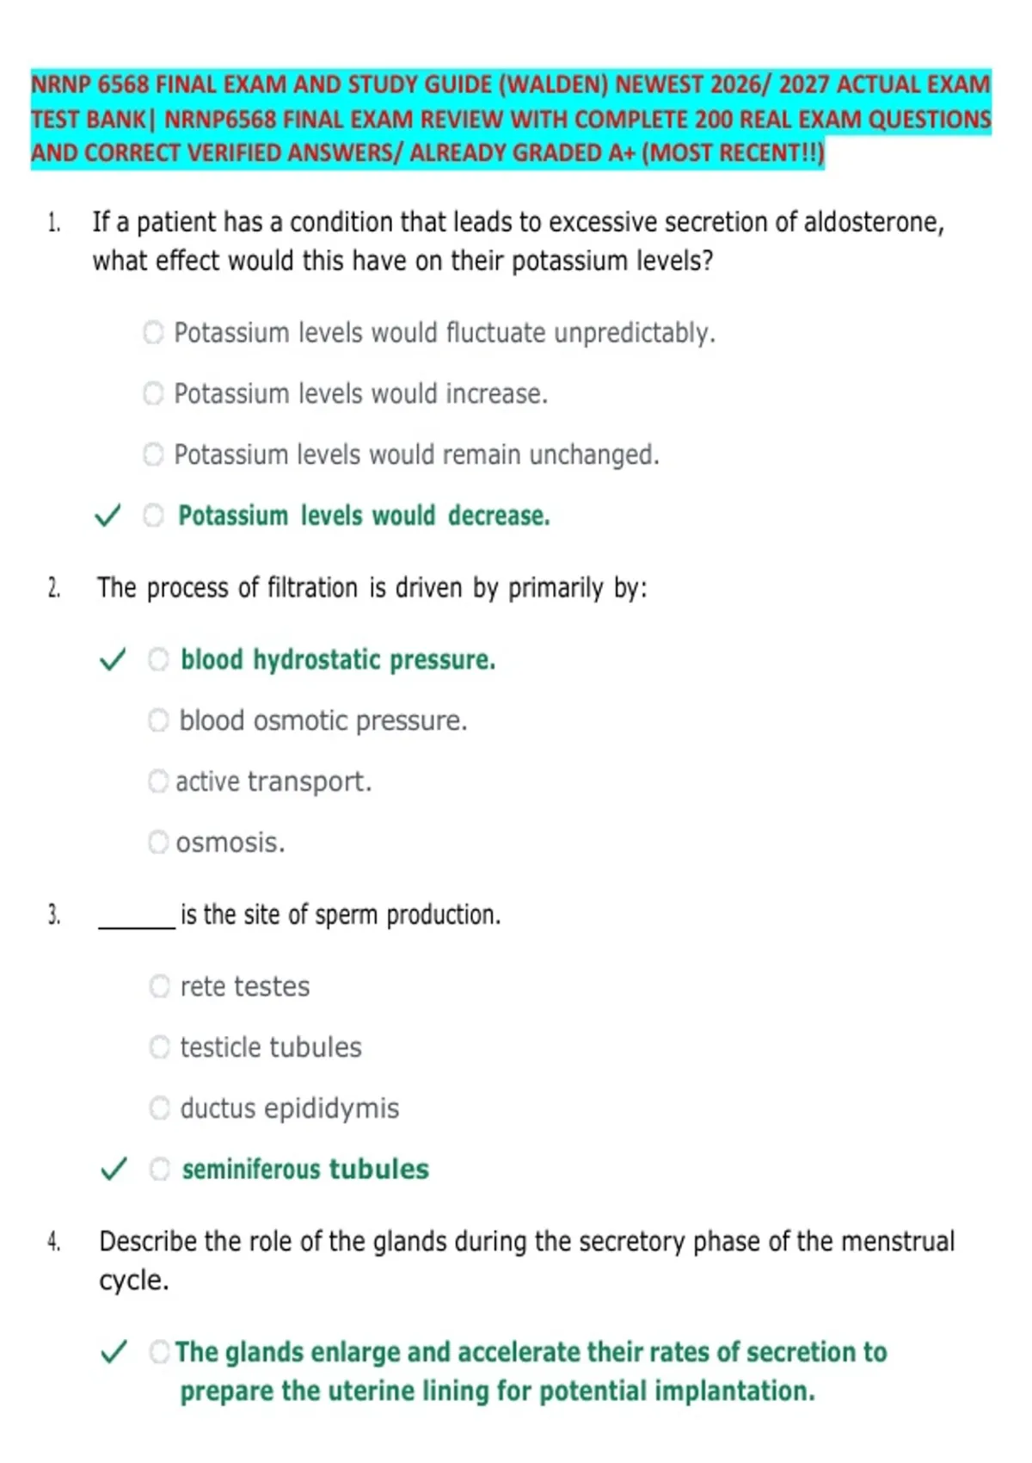Select 'rete testes' radio button
The height and width of the screenshot is (1463, 1032).
coord(160,985)
